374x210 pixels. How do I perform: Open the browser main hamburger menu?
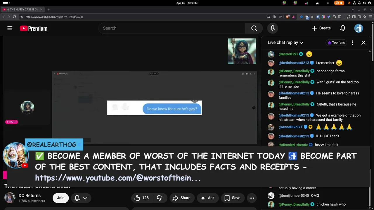pyautogui.click(x=370, y=17)
